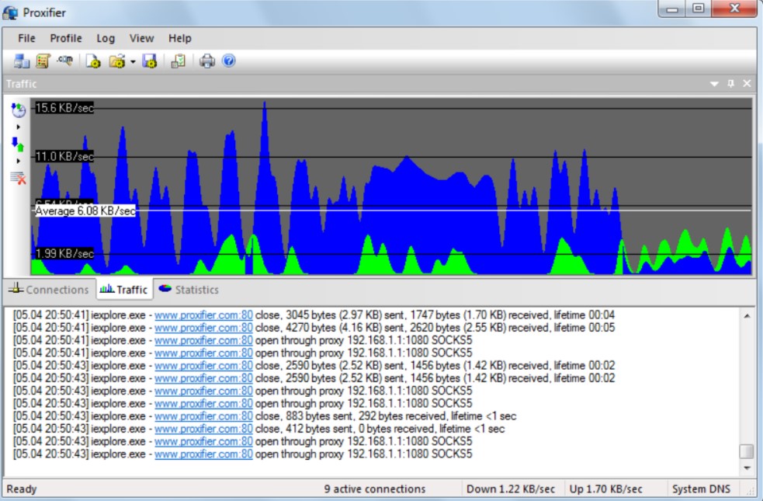The width and height of the screenshot is (763, 501).
Task: Select the Traffic tab
Action: tap(123, 290)
